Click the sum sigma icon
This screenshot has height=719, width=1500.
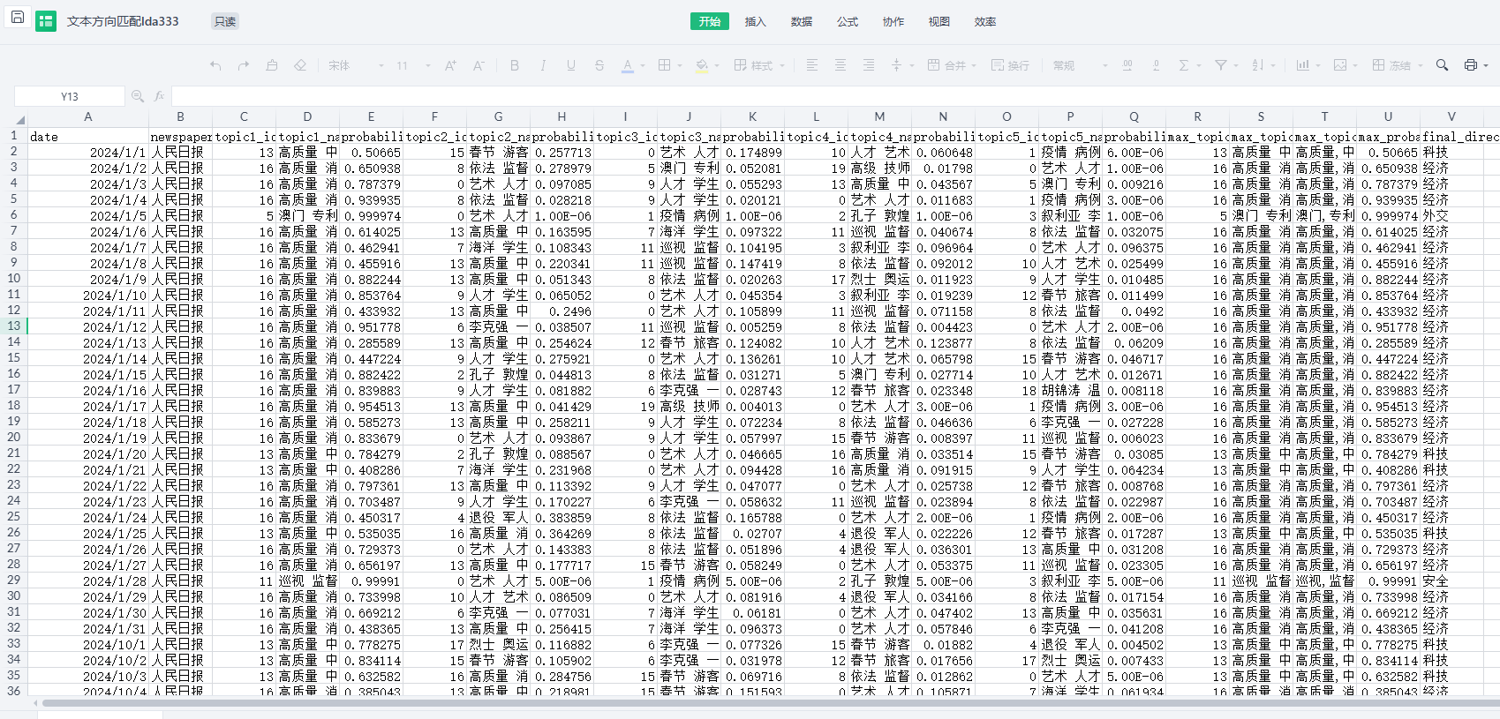1184,65
